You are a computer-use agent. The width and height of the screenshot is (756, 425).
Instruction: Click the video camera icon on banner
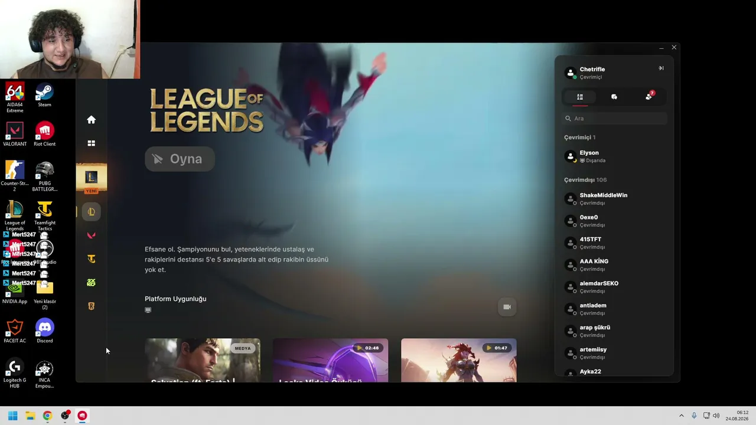click(x=507, y=307)
